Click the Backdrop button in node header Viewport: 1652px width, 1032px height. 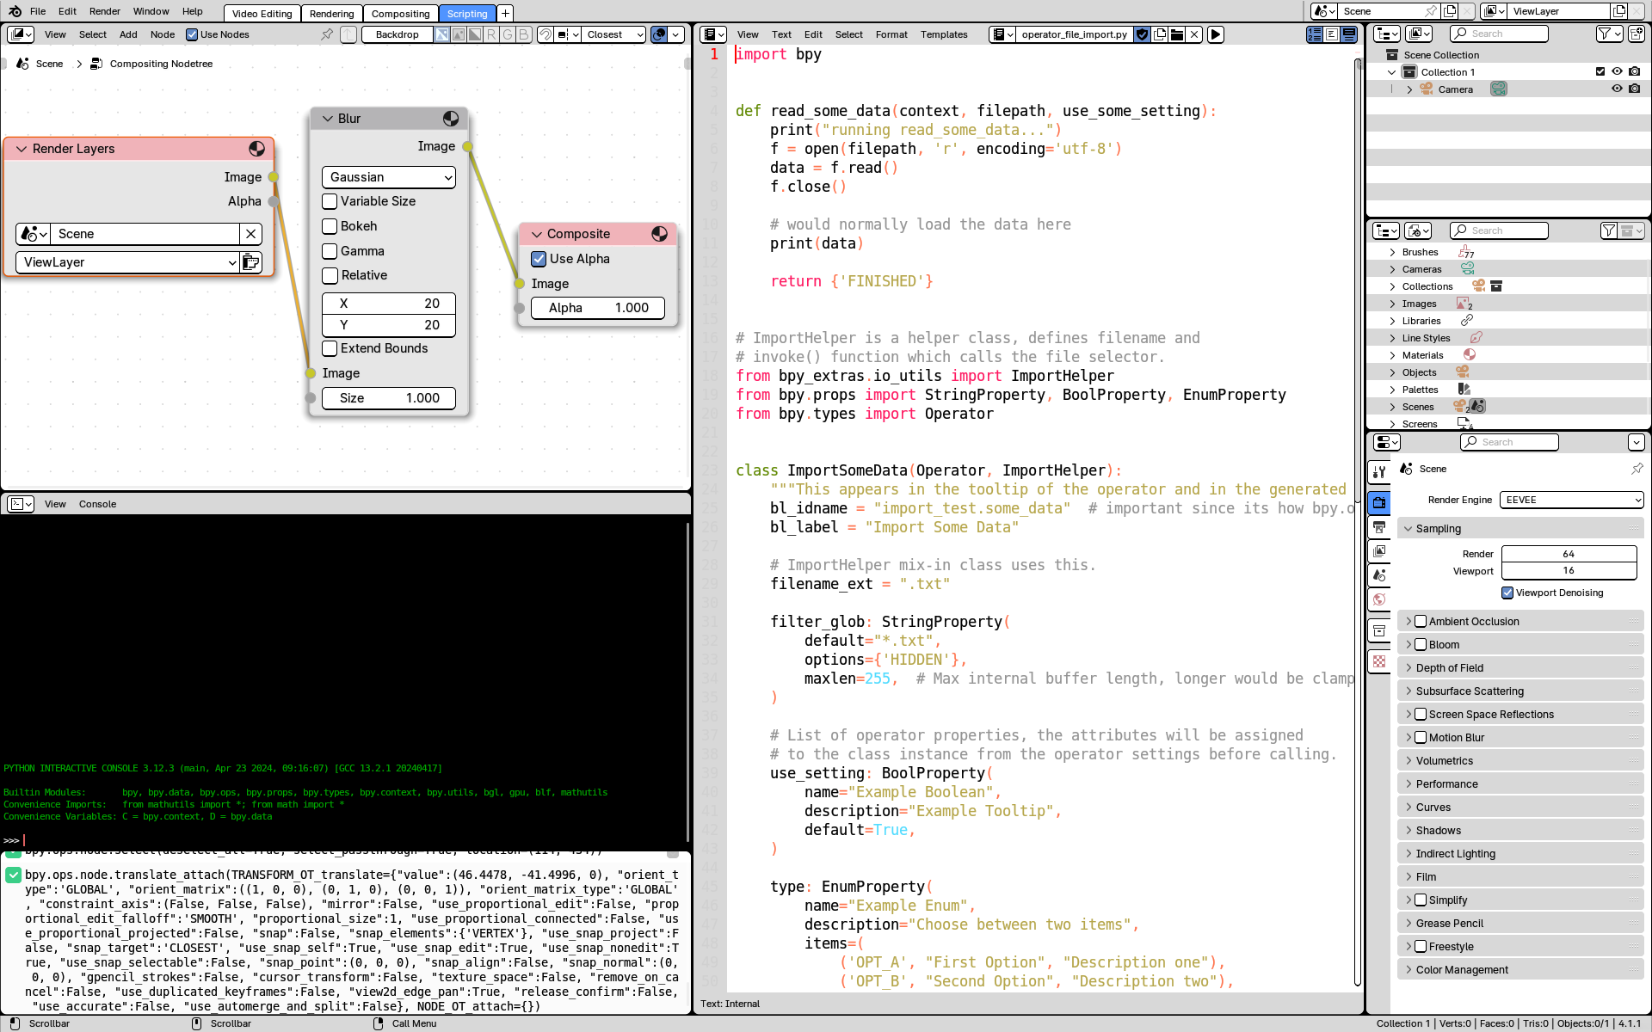point(397,34)
